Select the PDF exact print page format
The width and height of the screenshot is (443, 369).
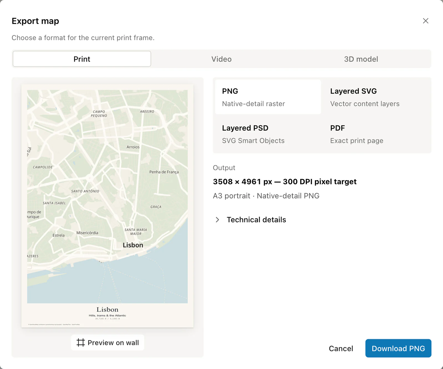[x=376, y=134]
